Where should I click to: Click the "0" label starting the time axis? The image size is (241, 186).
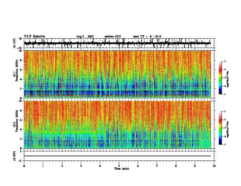point(24,166)
